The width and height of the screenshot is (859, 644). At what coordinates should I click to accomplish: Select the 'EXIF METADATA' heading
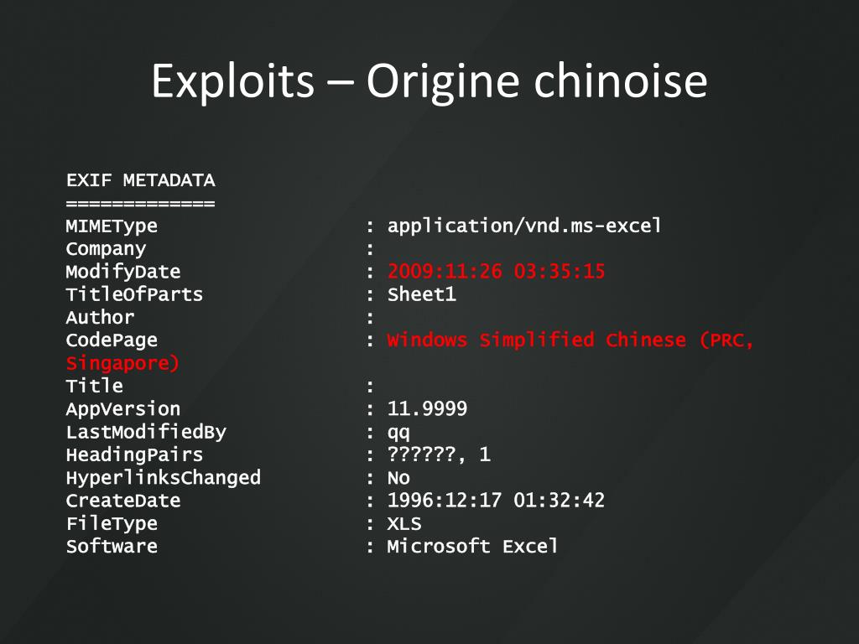coord(141,180)
